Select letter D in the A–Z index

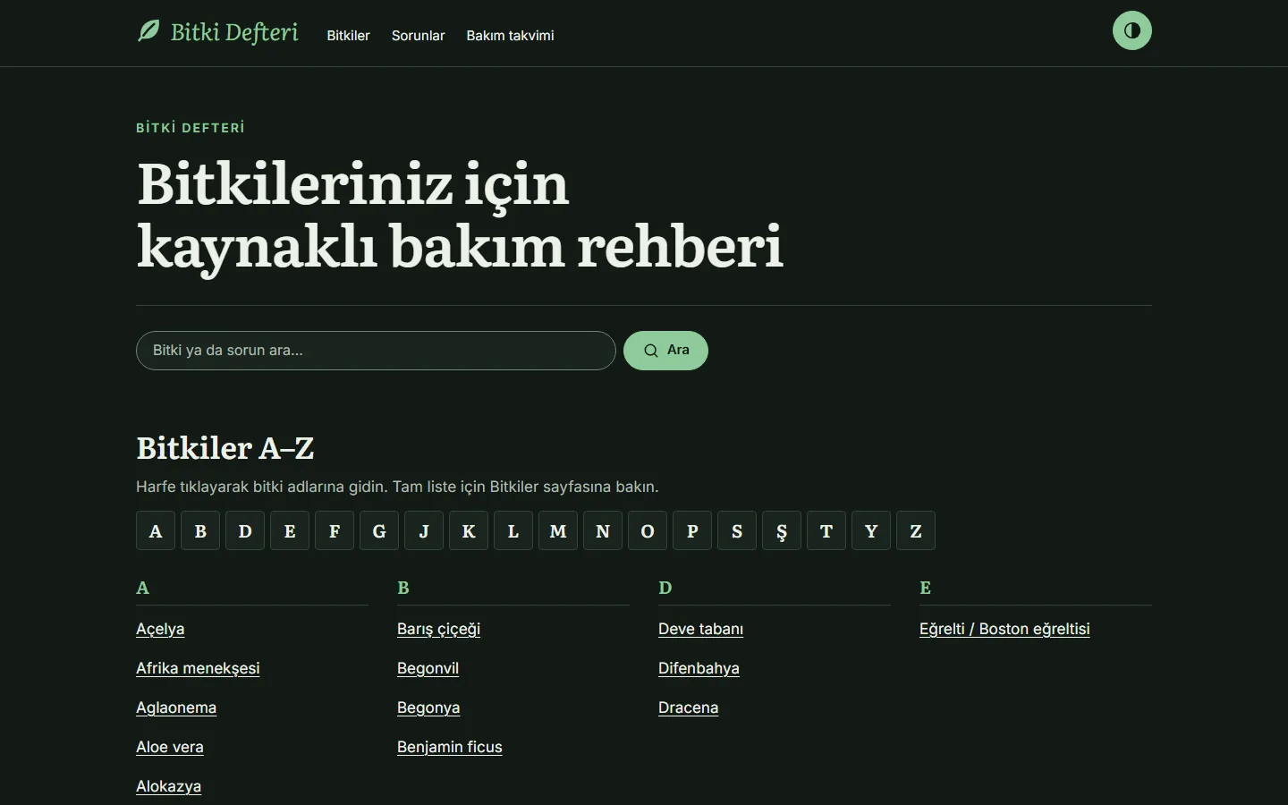245,530
